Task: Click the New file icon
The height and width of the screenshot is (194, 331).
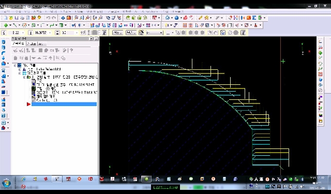Action: (x=6, y=18)
